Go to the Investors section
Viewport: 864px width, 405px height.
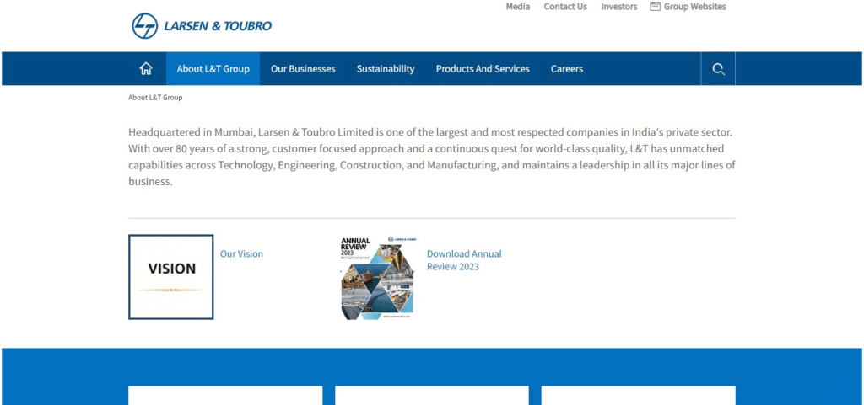(618, 7)
